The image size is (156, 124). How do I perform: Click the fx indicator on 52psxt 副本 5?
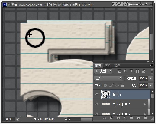[x=145, y=104]
